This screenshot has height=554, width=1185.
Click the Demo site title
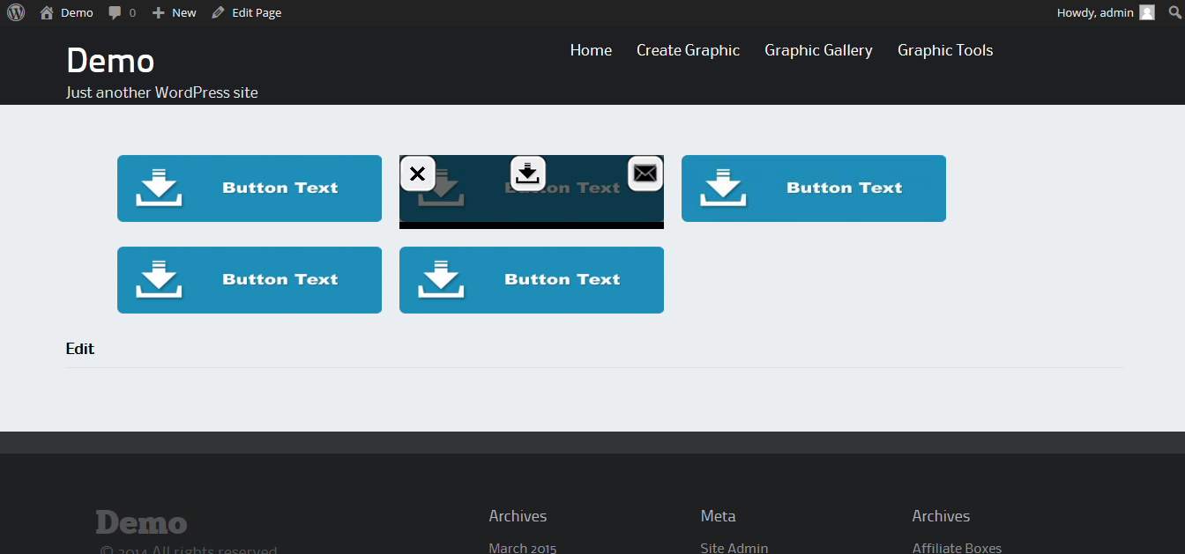click(110, 61)
